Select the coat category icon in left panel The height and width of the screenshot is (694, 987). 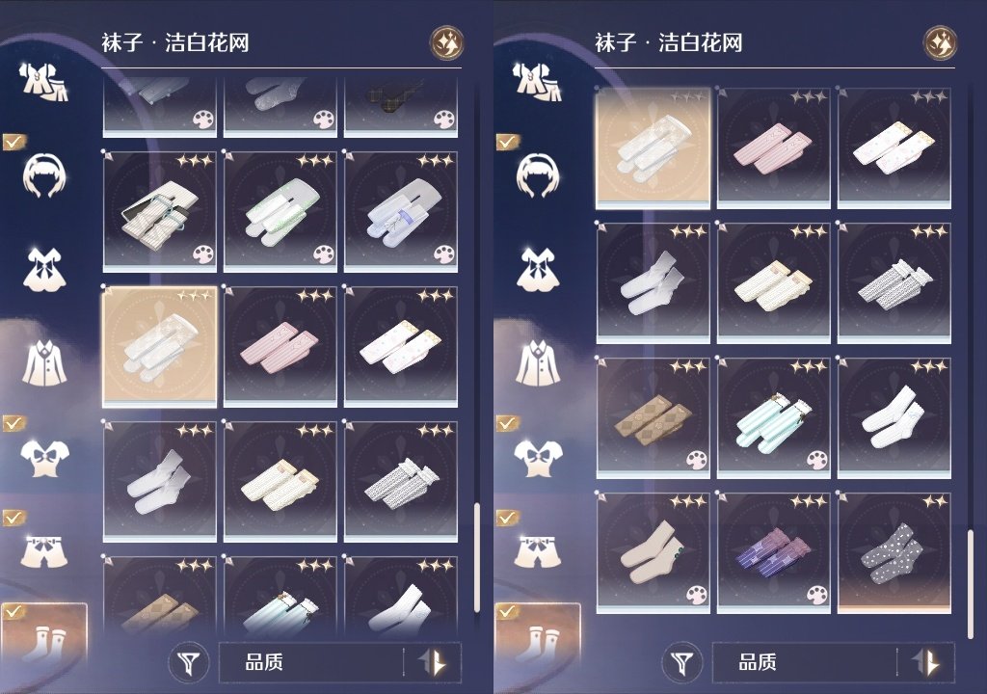(x=44, y=362)
